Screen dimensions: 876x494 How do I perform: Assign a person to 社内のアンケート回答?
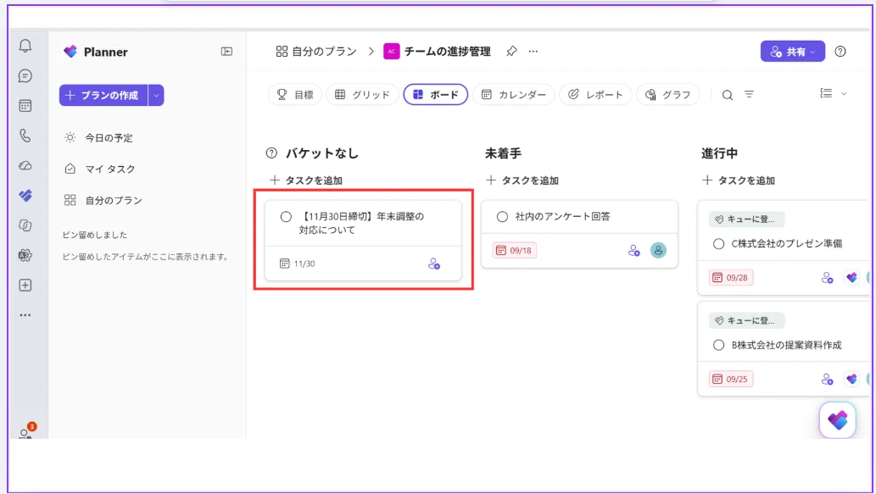tap(633, 251)
